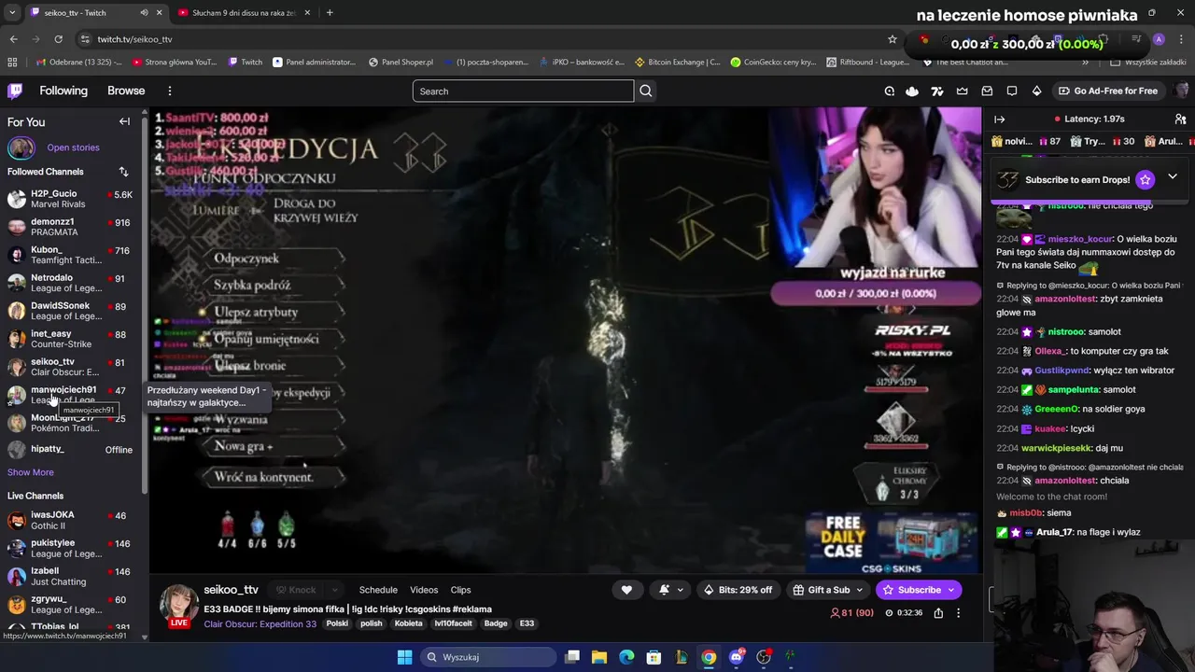Click Go Ad-Free for Free
The height and width of the screenshot is (672, 1195).
click(1107, 91)
